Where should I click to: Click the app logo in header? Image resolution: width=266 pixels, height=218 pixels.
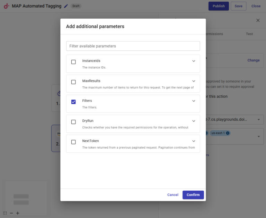click(x=7, y=6)
